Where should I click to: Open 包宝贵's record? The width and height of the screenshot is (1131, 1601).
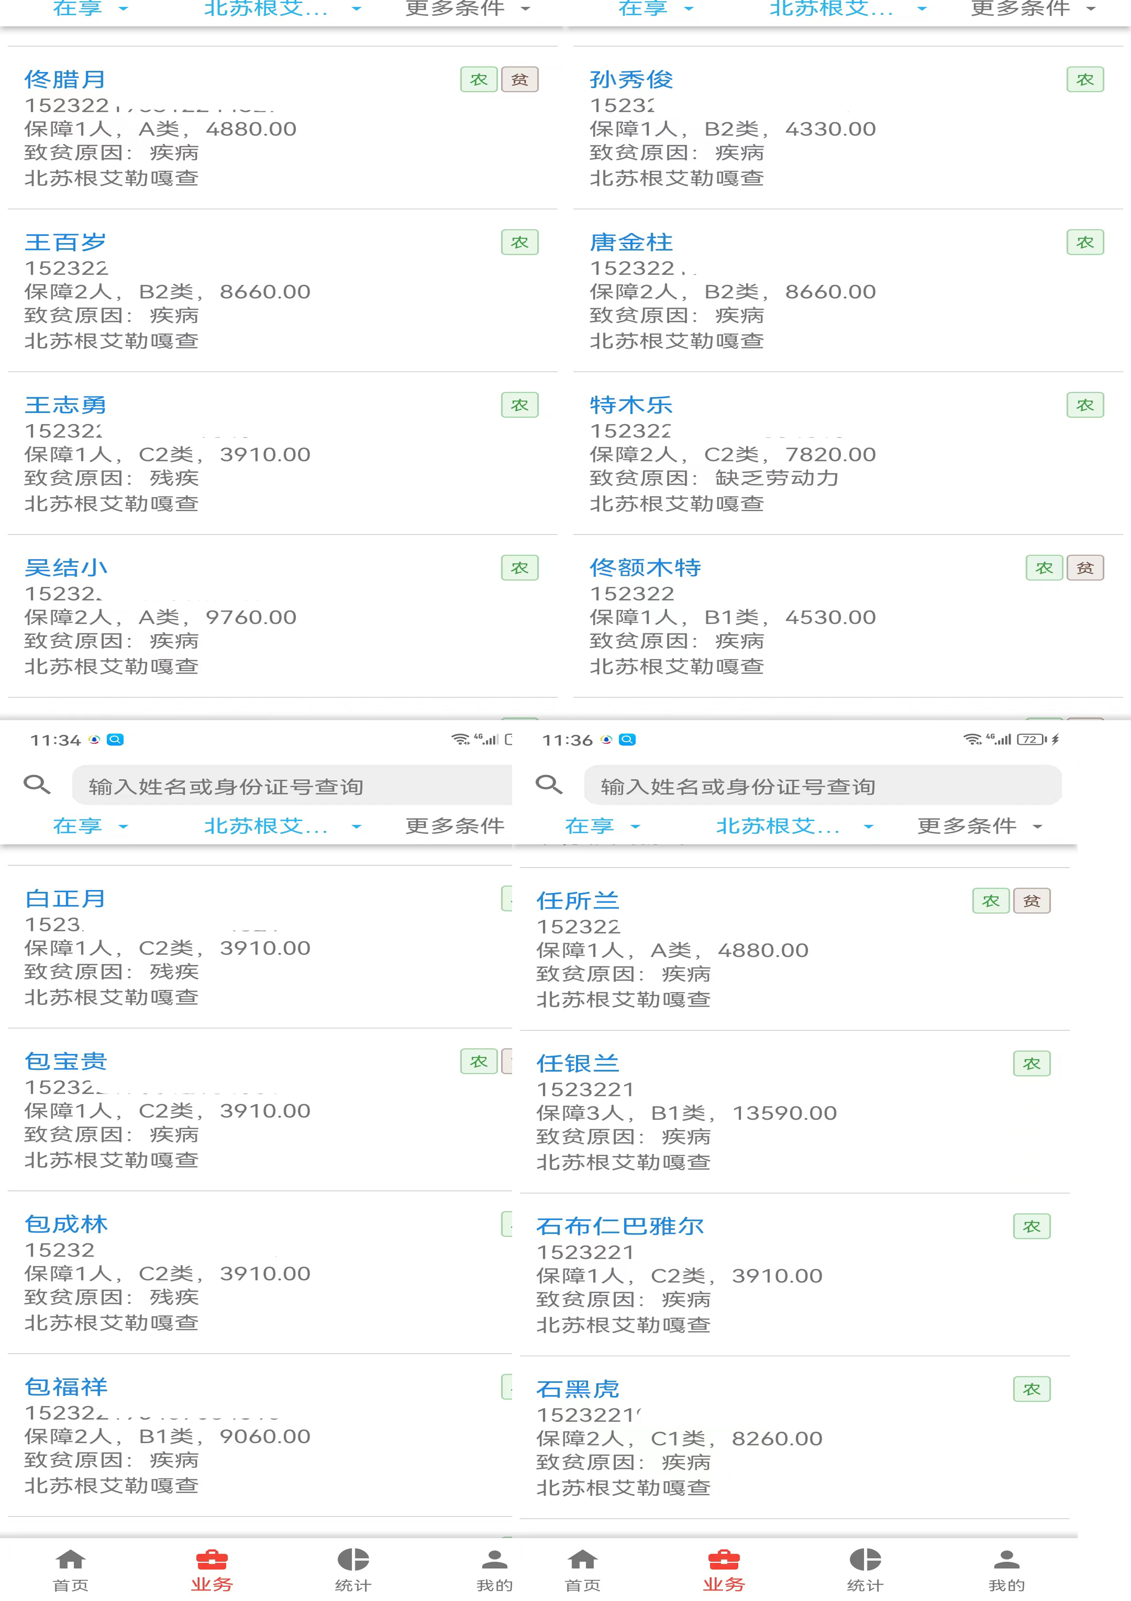[260, 1109]
